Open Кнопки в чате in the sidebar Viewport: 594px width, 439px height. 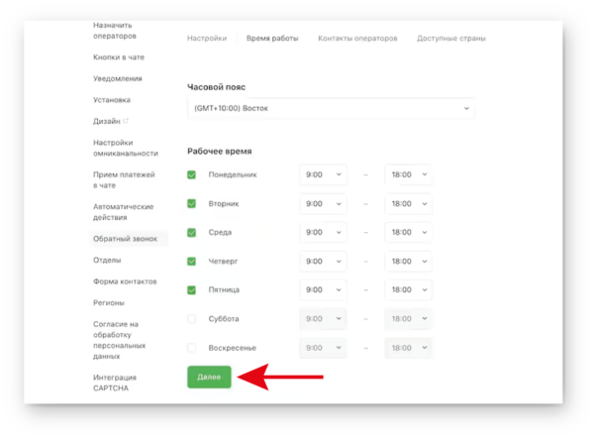[119, 57]
